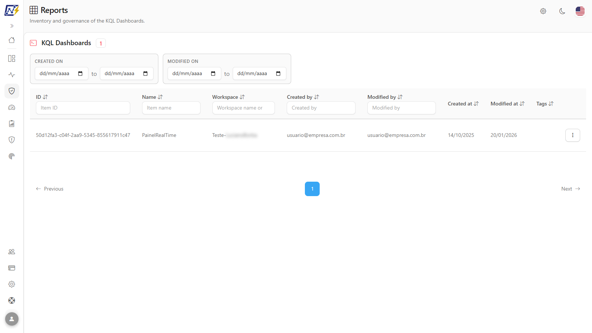
Task: Open the report document icon in sidebar
Action: [12, 124]
